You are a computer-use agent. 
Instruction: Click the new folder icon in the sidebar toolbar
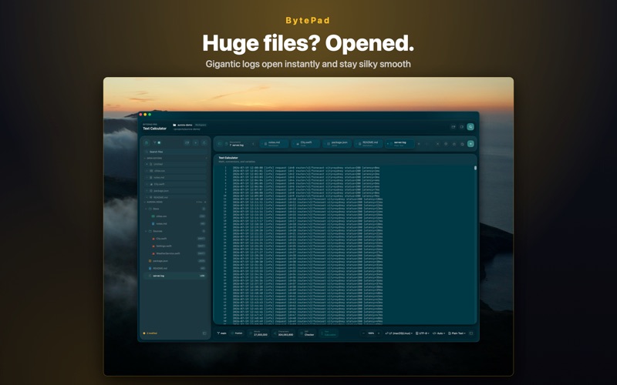pyautogui.click(x=187, y=142)
